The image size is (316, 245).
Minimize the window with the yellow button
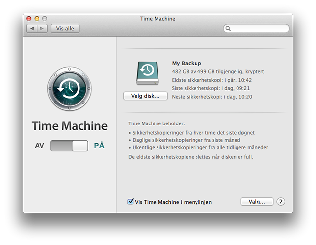[37, 19]
